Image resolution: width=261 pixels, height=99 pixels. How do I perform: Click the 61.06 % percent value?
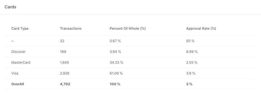click(x=116, y=73)
